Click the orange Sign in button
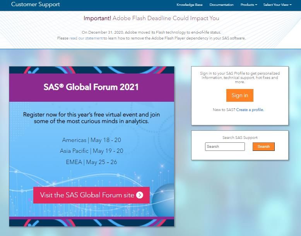The width and height of the screenshot is (301, 236). coord(240,95)
